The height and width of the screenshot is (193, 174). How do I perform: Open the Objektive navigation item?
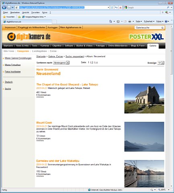click(x=57, y=46)
